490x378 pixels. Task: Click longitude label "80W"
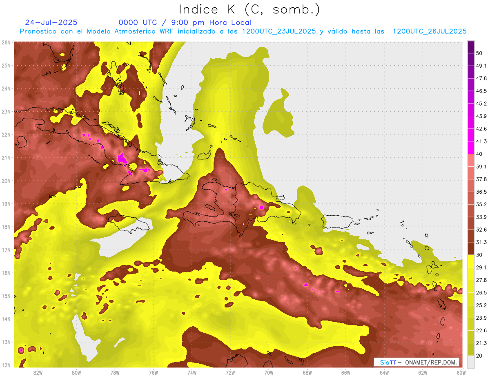point(76,373)
